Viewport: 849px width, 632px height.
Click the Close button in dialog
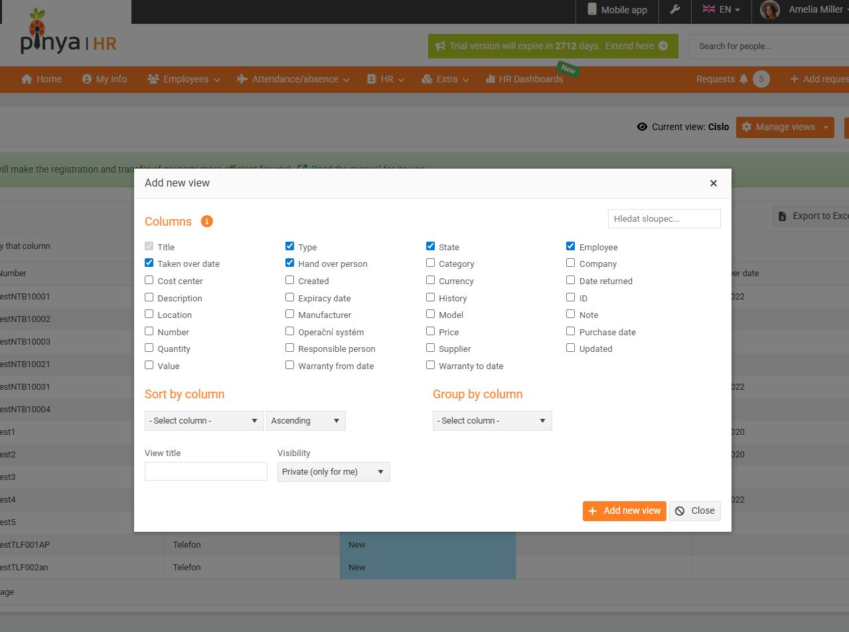click(x=695, y=511)
